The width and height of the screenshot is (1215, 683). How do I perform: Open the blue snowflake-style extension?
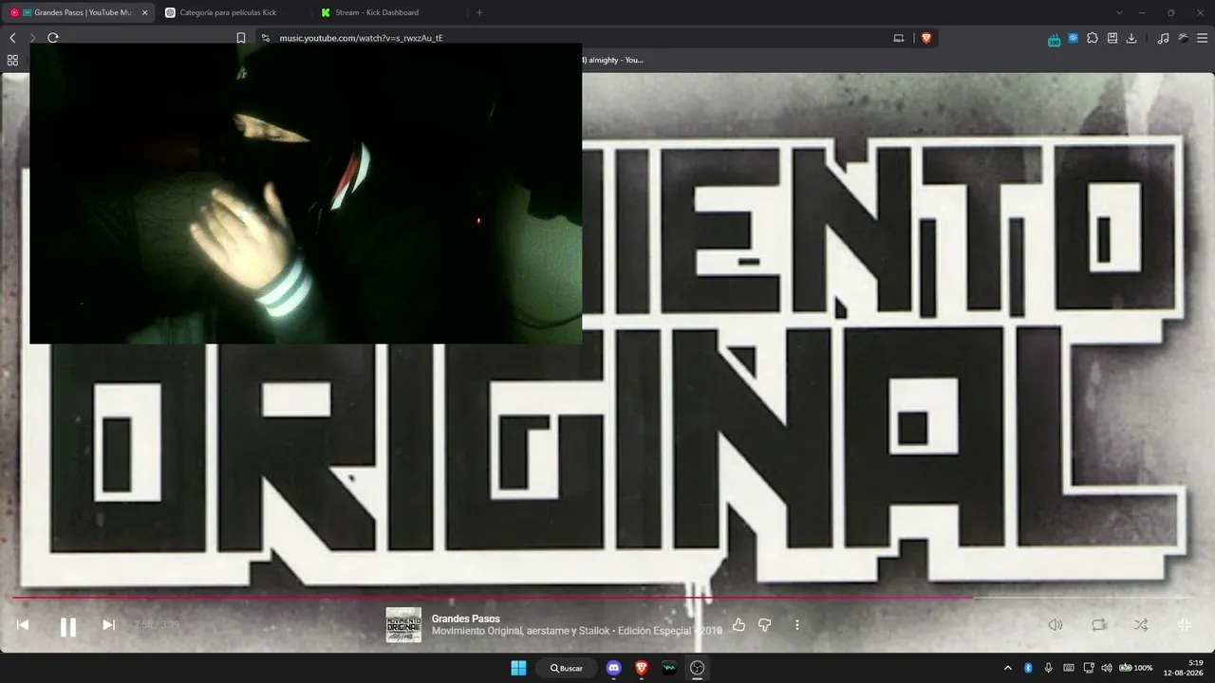[1073, 38]
